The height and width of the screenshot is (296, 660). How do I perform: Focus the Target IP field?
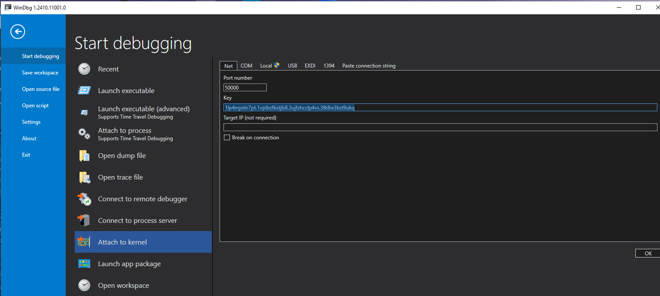tap(440, 127)
